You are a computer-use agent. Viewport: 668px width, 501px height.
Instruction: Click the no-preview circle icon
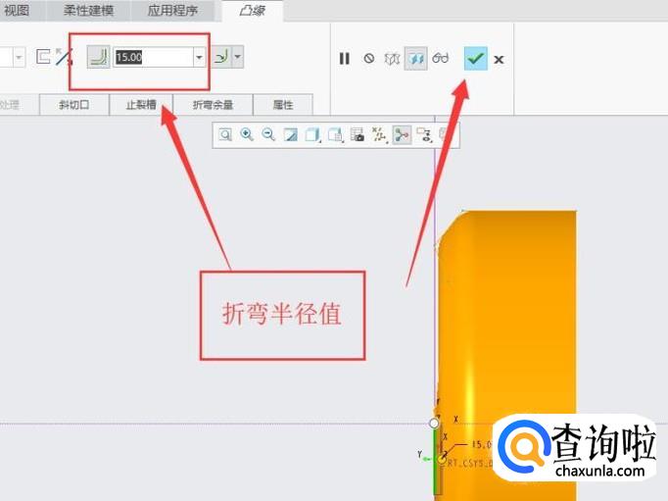368,59
